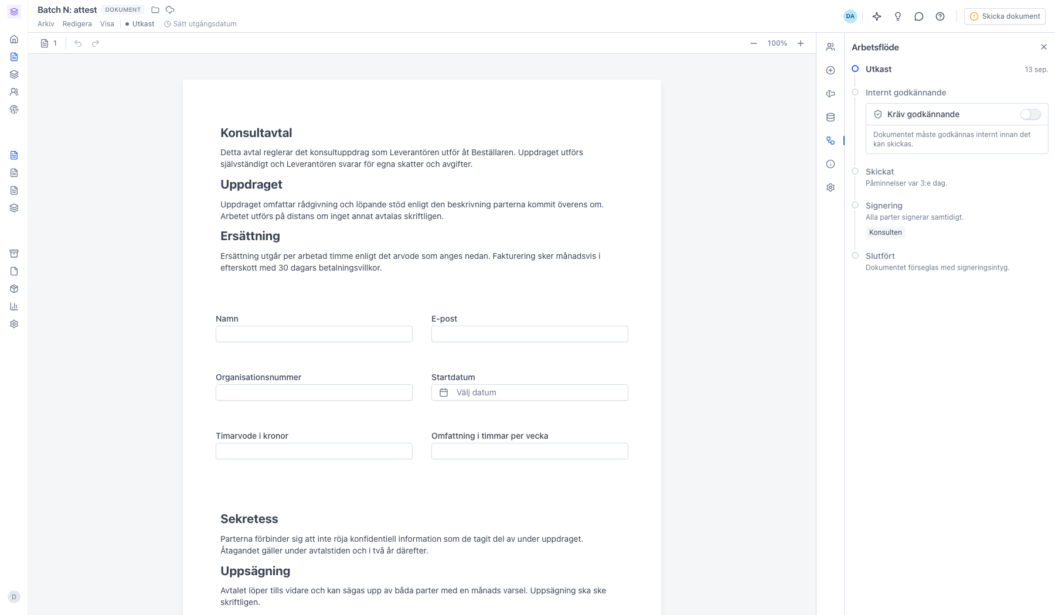Image resolution: width=1055 pixels, height=615 pixels.
Task: Select the Utkast workflow step circle
Action: [x=855, y=69]
